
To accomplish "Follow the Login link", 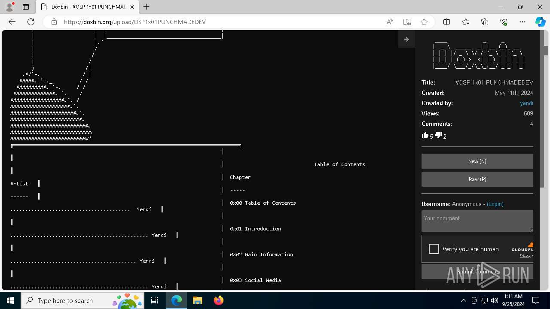I will [x=495, y=204].
